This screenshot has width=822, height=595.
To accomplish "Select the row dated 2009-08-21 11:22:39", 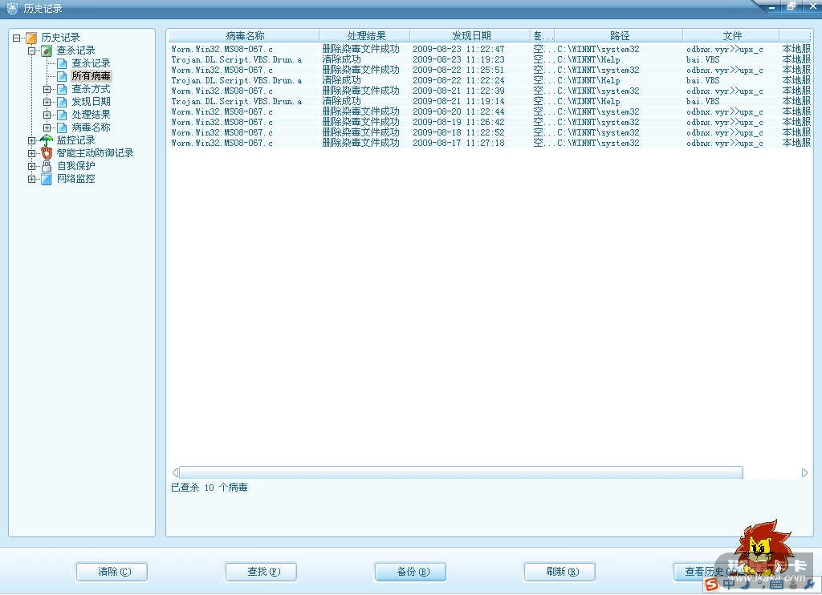I will click(x=490, y=91).
